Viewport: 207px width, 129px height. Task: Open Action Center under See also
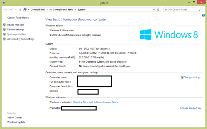14,118
